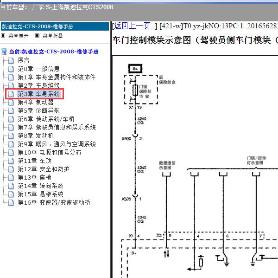The image size is (278, 278).
Task: Click the 门锁/指示灯示意图 reference label
Action: 256,161
